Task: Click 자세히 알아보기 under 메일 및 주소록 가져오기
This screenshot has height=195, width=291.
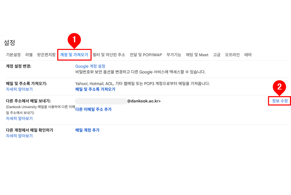Action: pyautogui.click(x=19, y=90)
